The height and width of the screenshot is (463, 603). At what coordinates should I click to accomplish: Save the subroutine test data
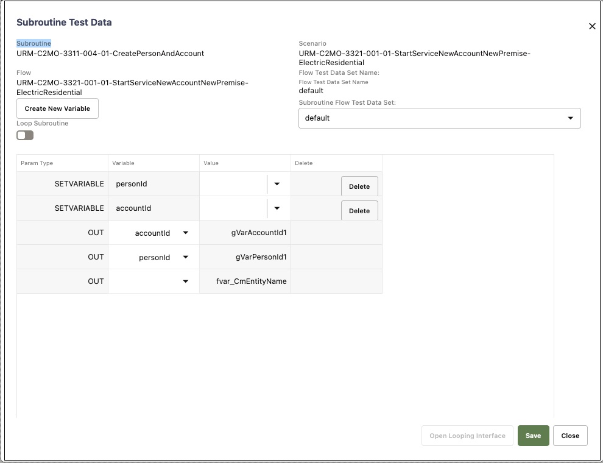(533, 436)
